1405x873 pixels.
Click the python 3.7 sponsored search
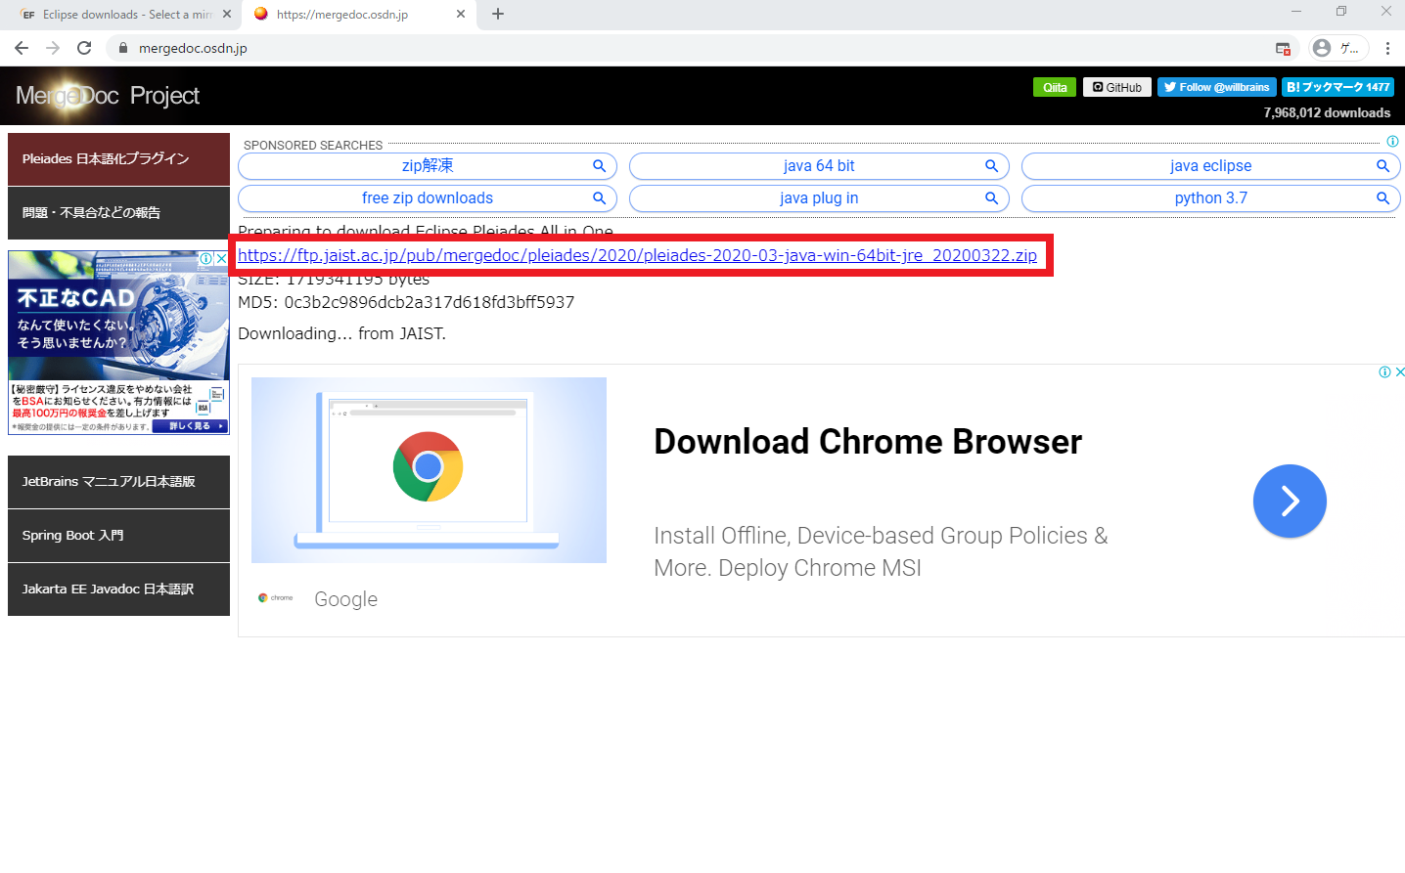tap(1210, 198)
